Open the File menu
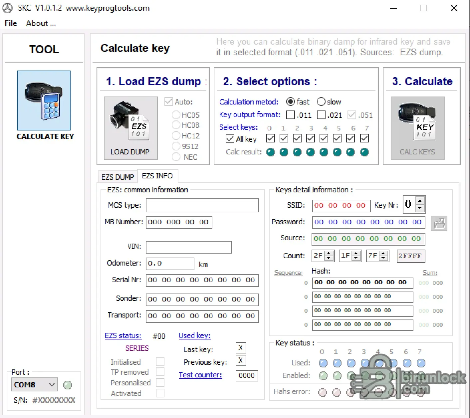 11,23
